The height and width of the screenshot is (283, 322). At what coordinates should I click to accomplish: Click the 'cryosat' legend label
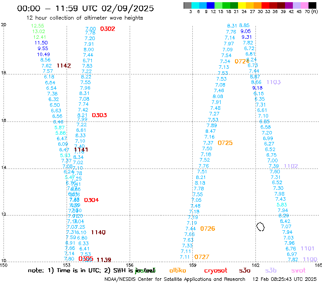[x=216, y=271]
